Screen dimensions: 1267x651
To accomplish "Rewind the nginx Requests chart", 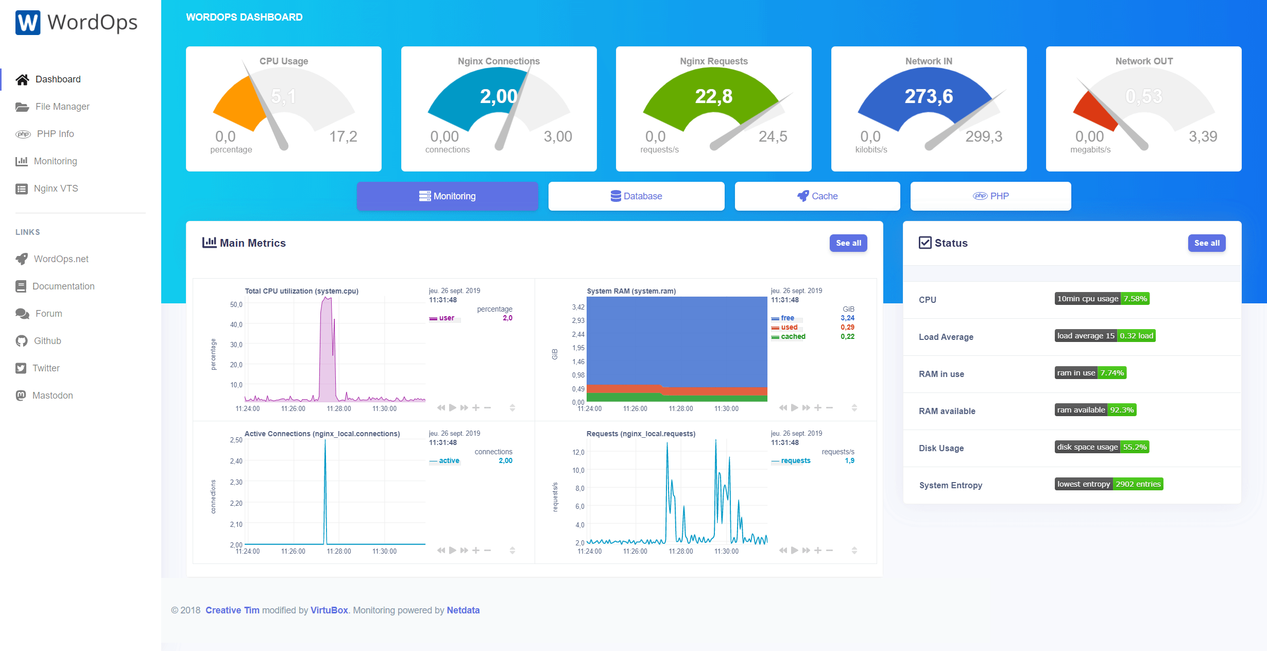I will click(x=783, y=551).
